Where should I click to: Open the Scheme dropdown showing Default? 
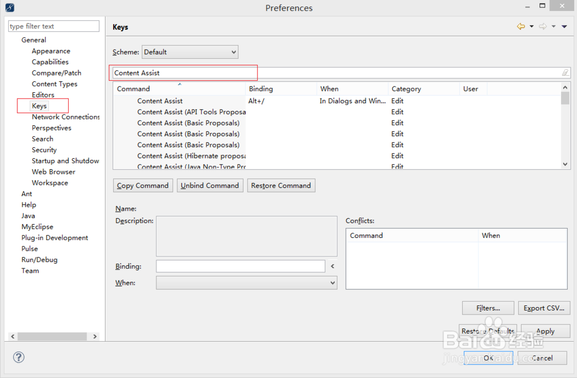coord(190,52)
